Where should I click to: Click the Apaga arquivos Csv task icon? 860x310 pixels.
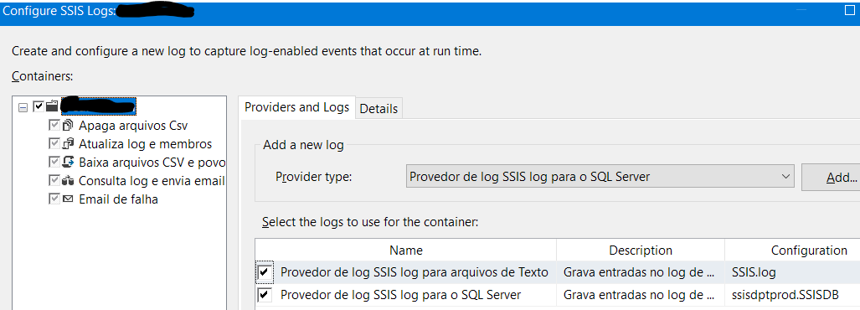[68, 125]
